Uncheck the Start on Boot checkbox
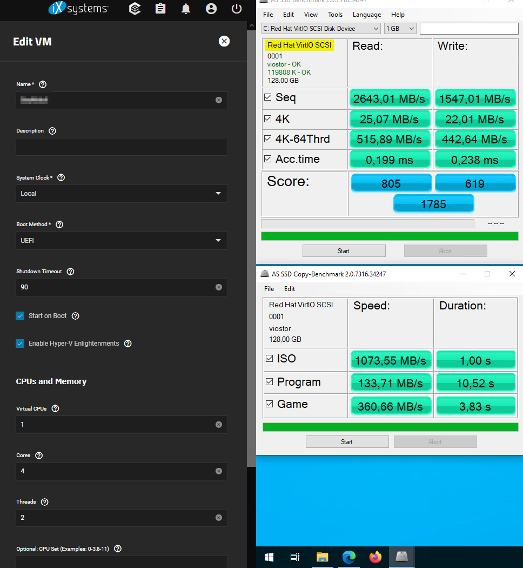The image size is (523, 568). (x=21, y=316)
